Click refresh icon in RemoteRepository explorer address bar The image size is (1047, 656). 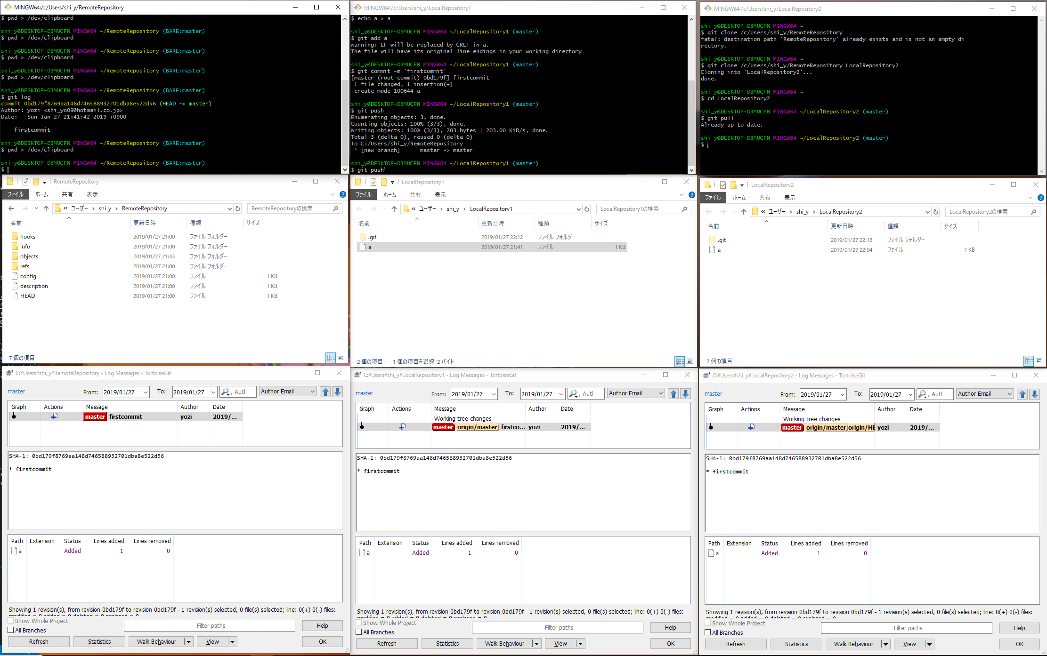point(238,208)
